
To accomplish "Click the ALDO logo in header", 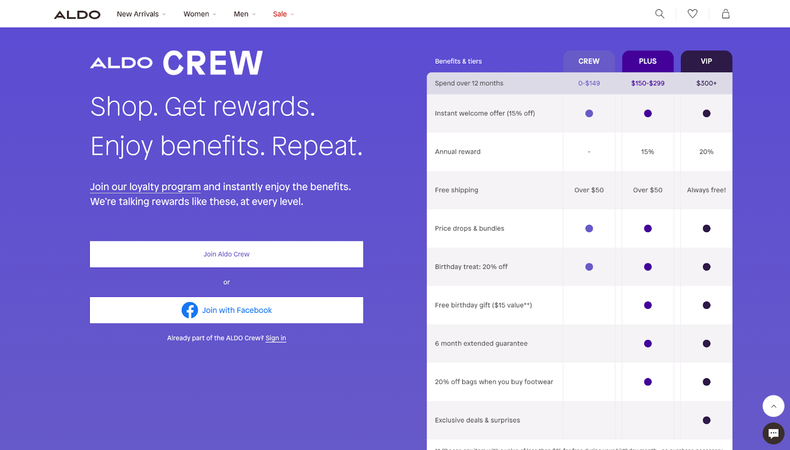I will click(x=77, y=15).
